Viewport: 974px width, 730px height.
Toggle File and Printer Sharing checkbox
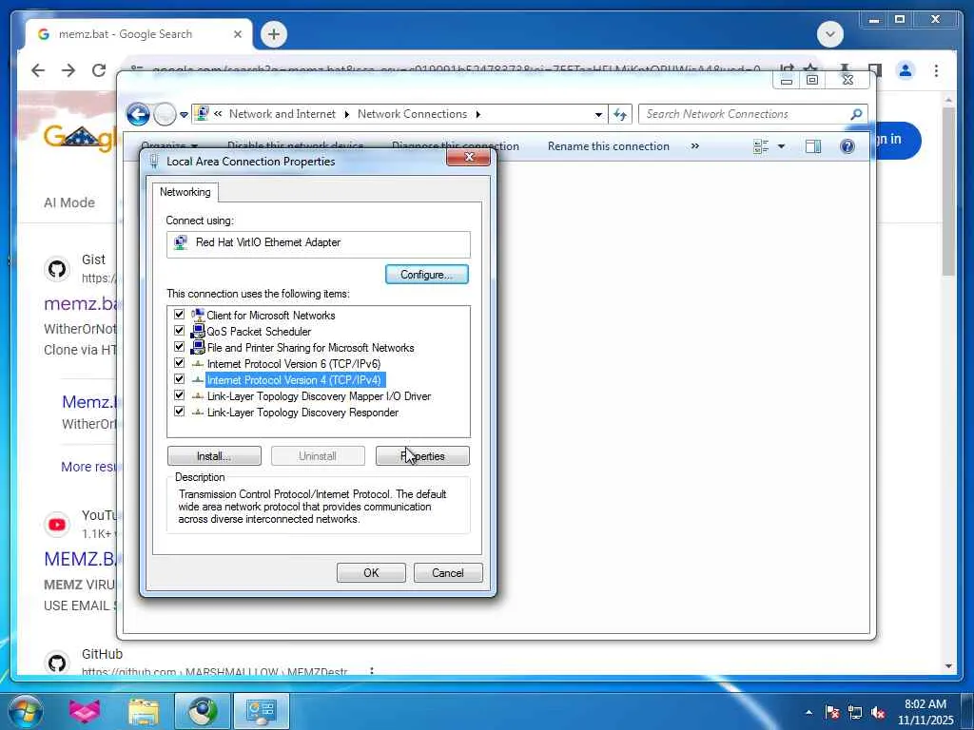tap(179, 347)
